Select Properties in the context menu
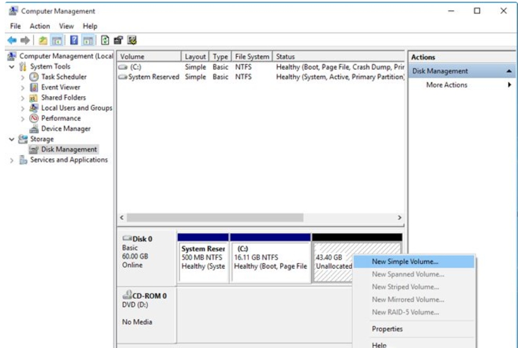519x348 pixels. click(x=387, y=329)
